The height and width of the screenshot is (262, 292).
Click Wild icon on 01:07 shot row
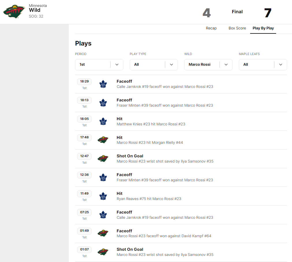point(103,252)
